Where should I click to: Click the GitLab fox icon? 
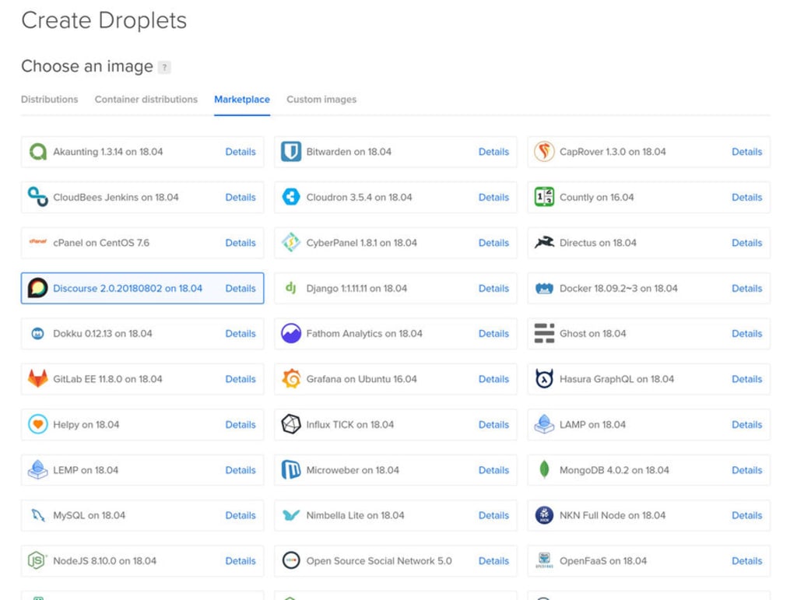(37, 378)
